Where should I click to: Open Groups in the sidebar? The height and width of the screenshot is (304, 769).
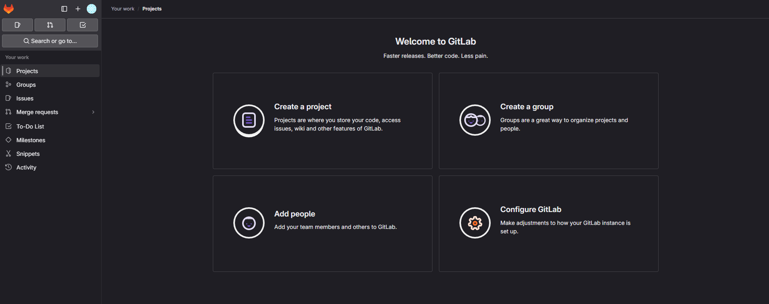[51, 85]
